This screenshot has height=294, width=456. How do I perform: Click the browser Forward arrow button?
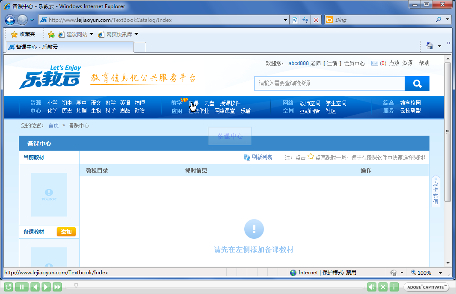(x=22, y=20)
